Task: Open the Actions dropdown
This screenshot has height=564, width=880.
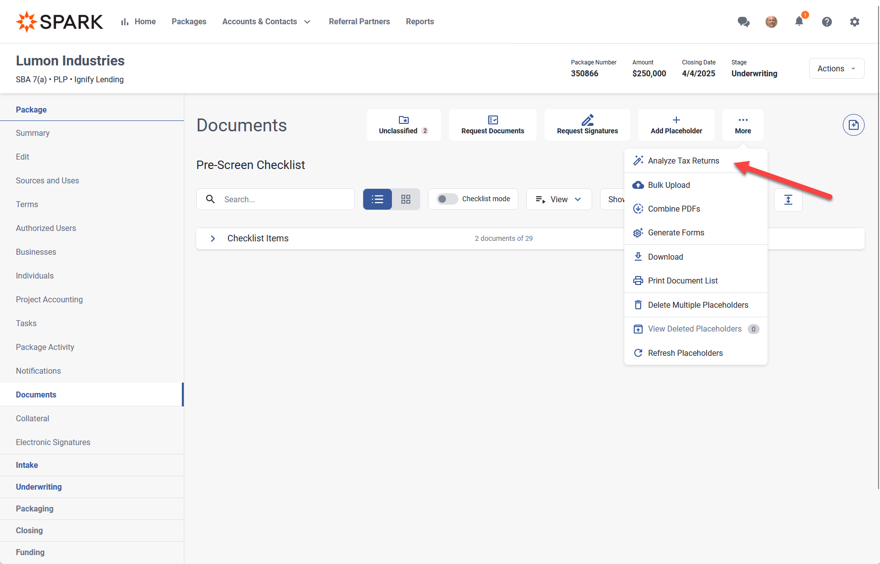Action: (836, 68)
